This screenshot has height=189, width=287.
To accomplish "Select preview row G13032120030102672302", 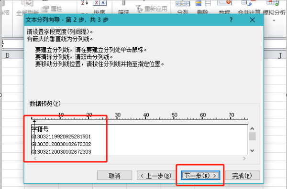I will click(x=61, y=144).
